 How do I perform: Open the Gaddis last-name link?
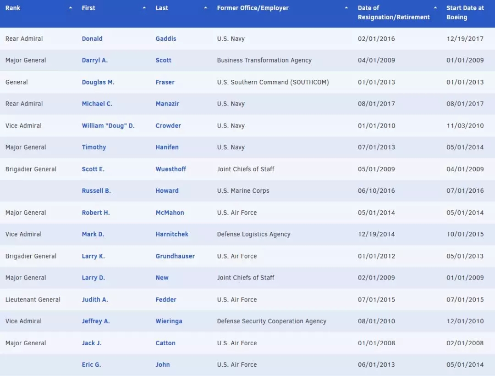pos(166,39)
